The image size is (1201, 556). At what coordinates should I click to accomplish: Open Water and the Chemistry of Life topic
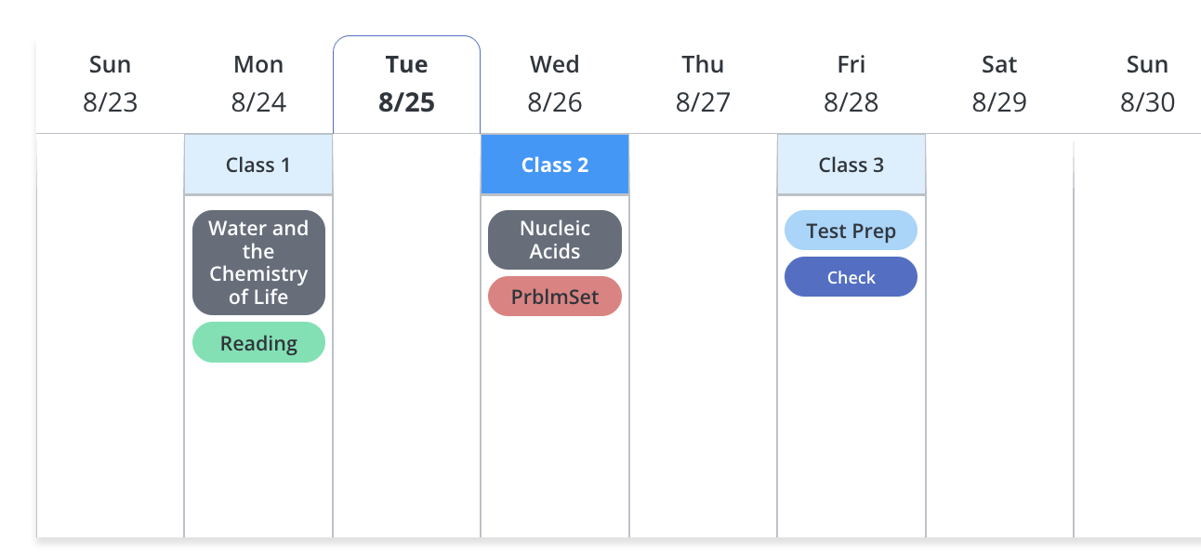258,262
